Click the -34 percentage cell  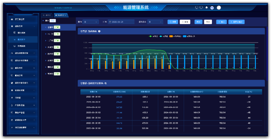click(249, 128)
